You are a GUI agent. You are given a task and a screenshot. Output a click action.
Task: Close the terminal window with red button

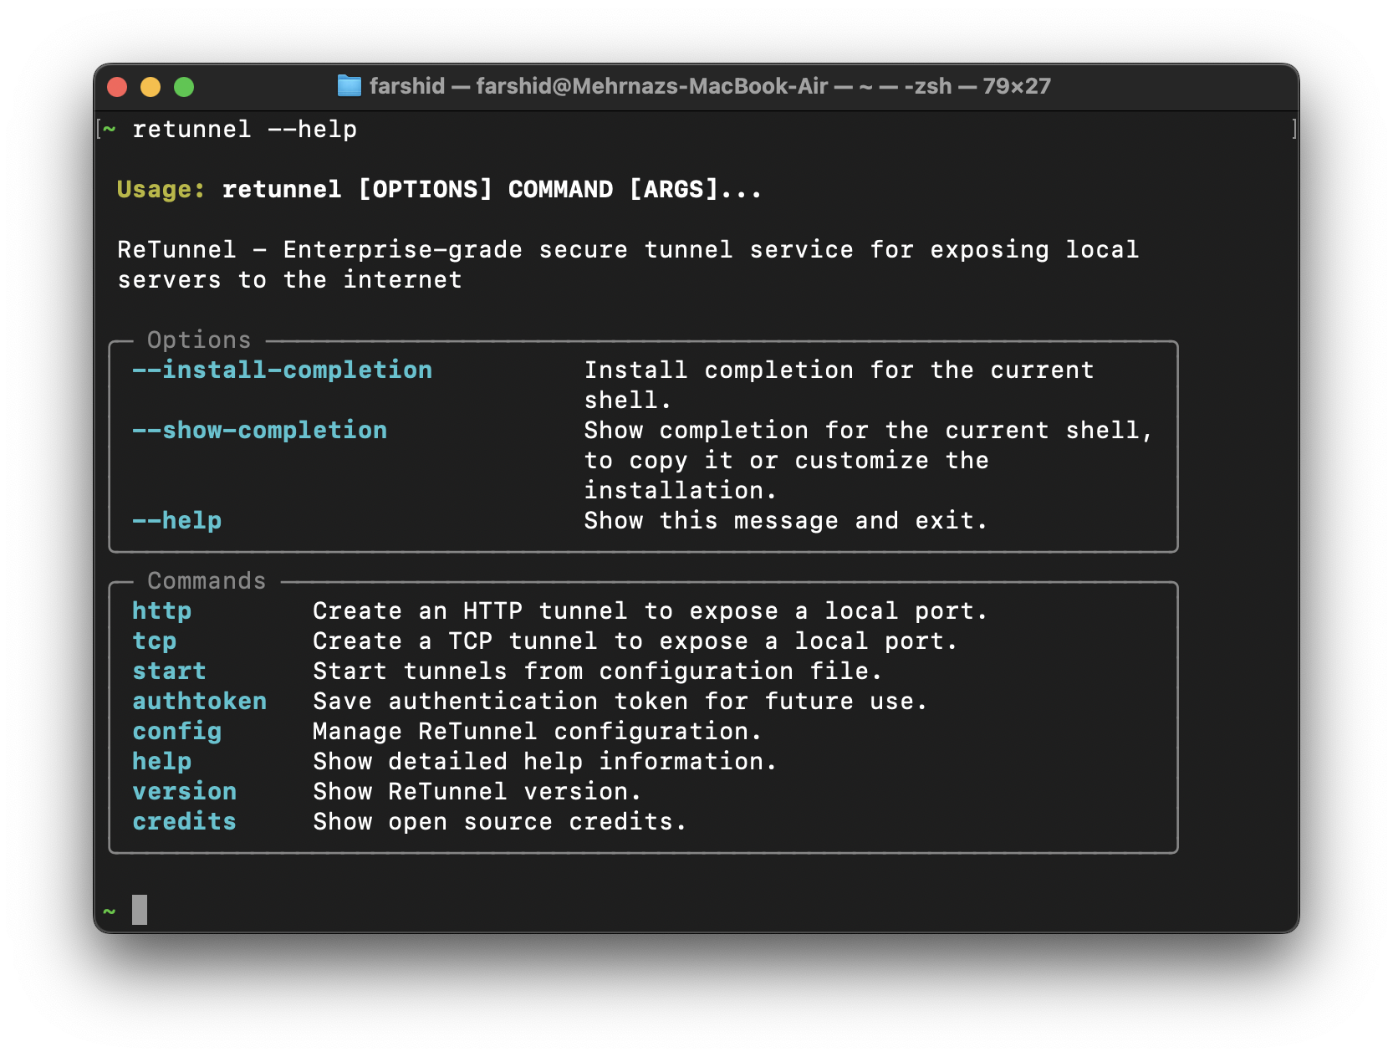(x=117, y=87)
